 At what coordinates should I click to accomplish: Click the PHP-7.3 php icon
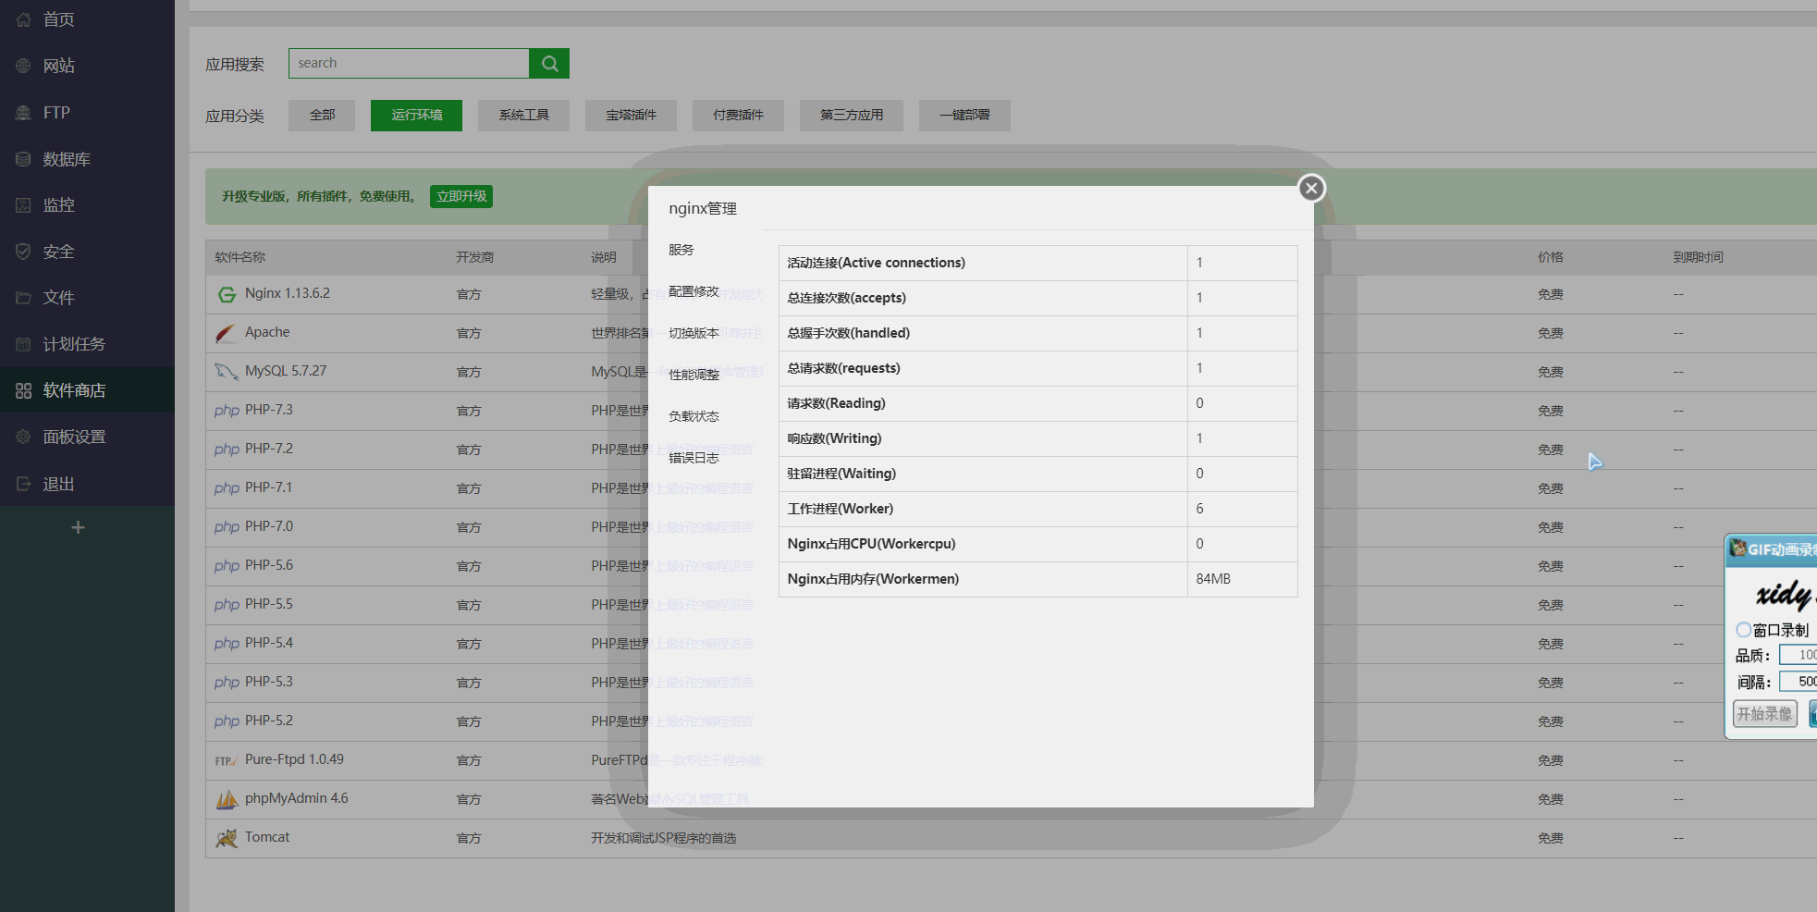(227, 411)
